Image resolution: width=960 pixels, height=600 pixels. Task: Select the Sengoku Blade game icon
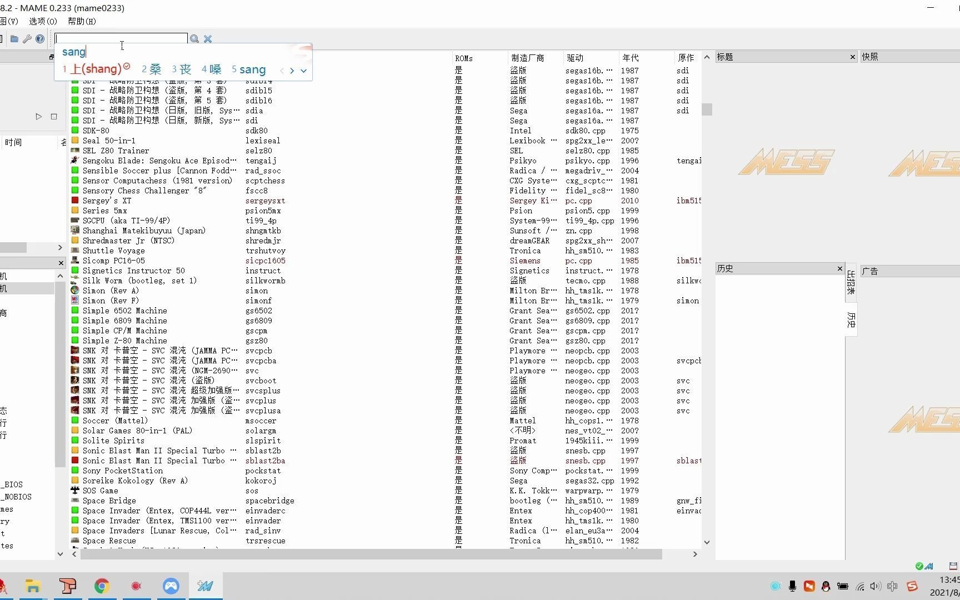tap(75, 161)
